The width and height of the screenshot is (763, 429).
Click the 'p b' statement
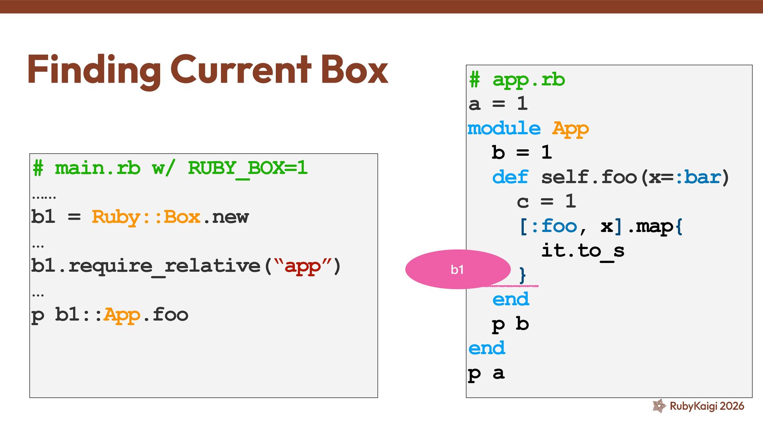tap(510, 324)
